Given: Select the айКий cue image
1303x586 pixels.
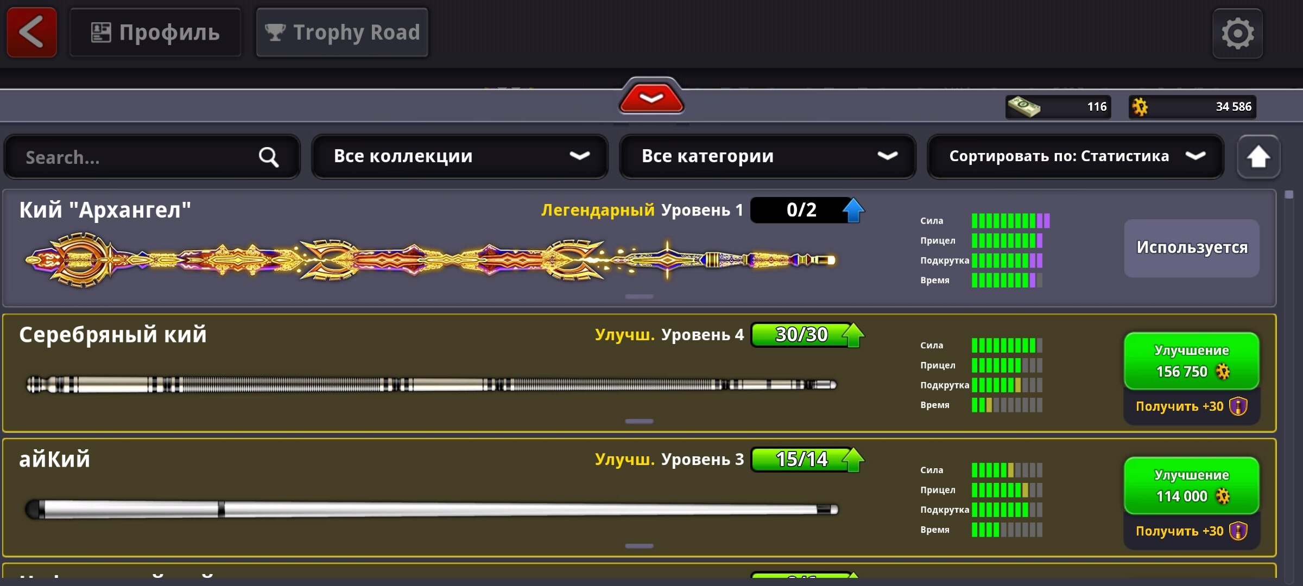Looking at the screenshot, I should [432, 509].
